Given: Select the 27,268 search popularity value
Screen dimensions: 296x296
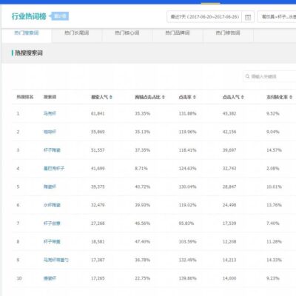Looking at the screenshot, I should (x=98, y=223).
